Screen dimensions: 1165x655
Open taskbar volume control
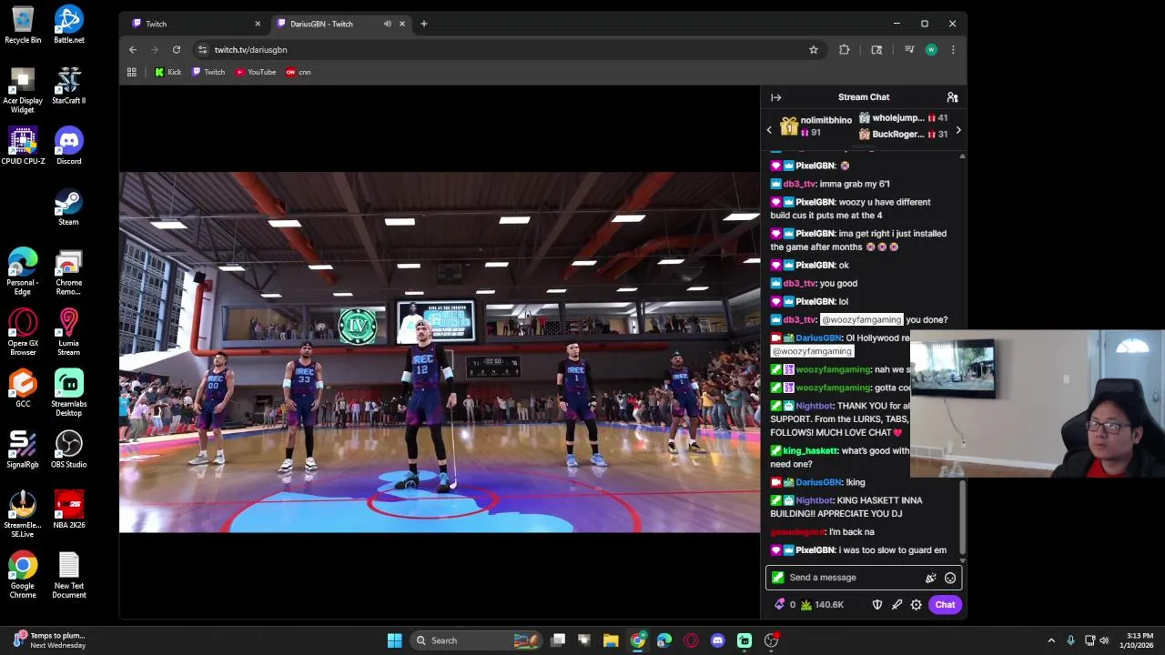1104,640
